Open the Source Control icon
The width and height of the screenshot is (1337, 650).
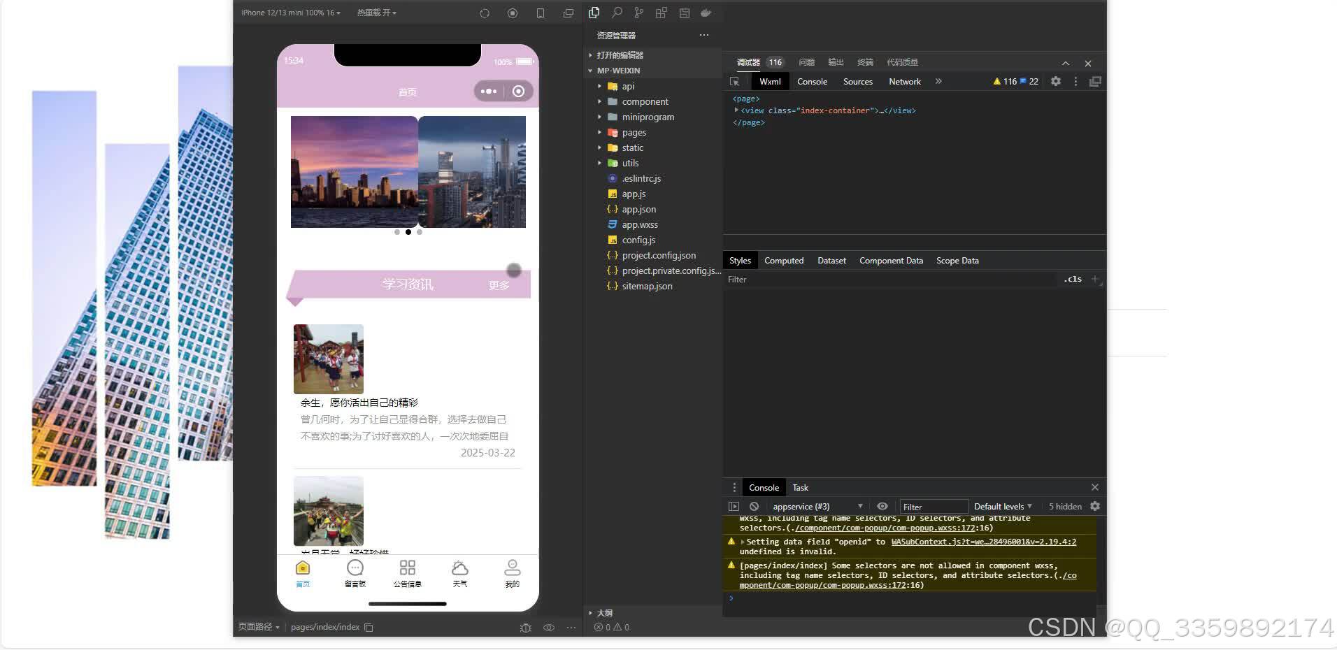[x=638, y=13]
